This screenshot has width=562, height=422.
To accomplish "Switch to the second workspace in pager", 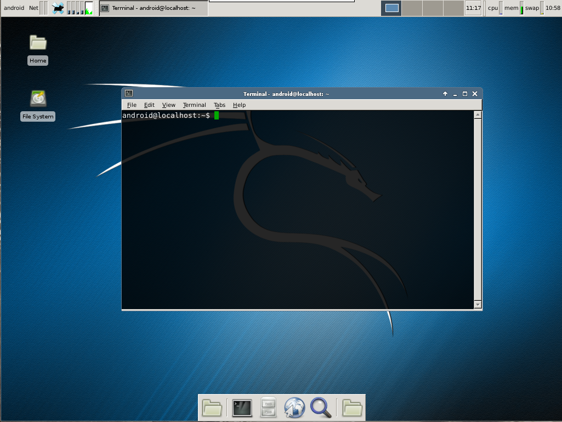I will coord(412,8).
